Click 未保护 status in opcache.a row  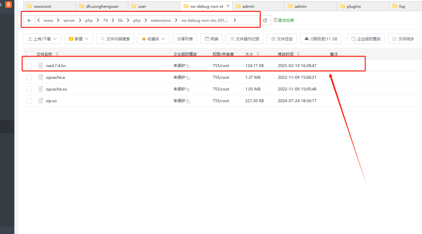pos(179,77)
